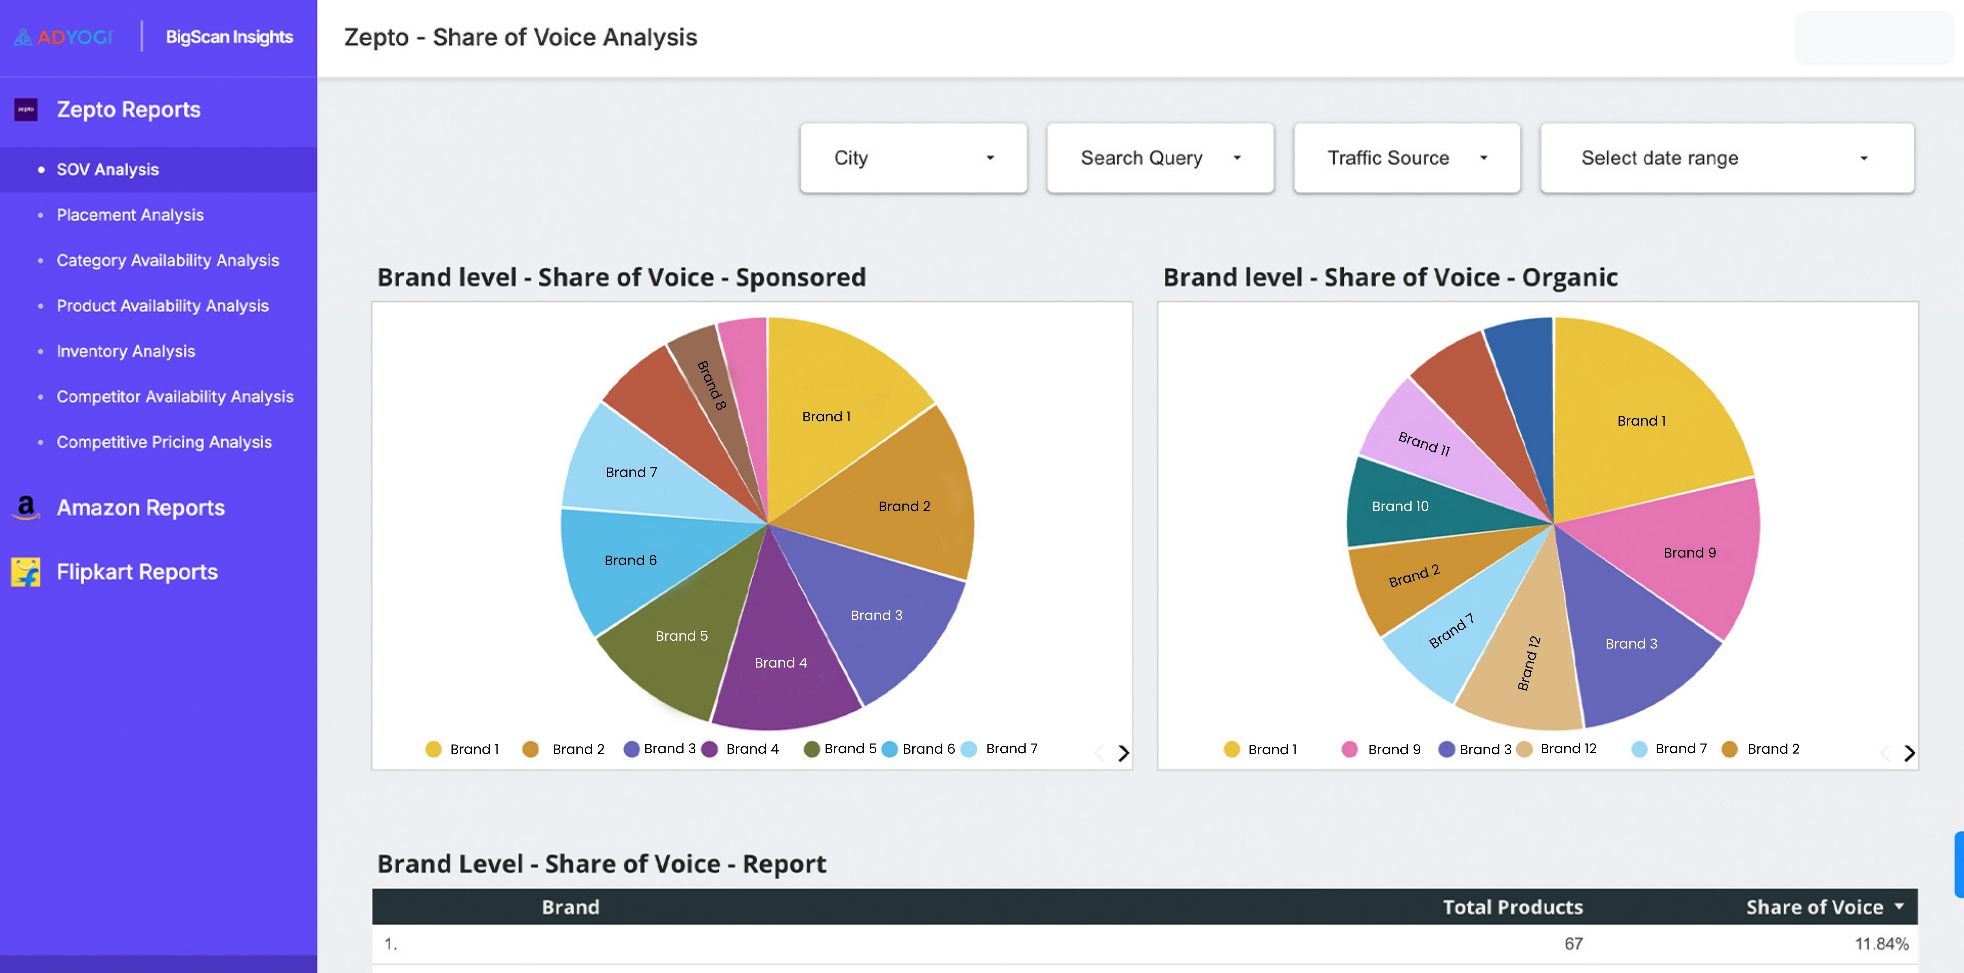Go to previous legend page in Organic chart

[1885, 753]
